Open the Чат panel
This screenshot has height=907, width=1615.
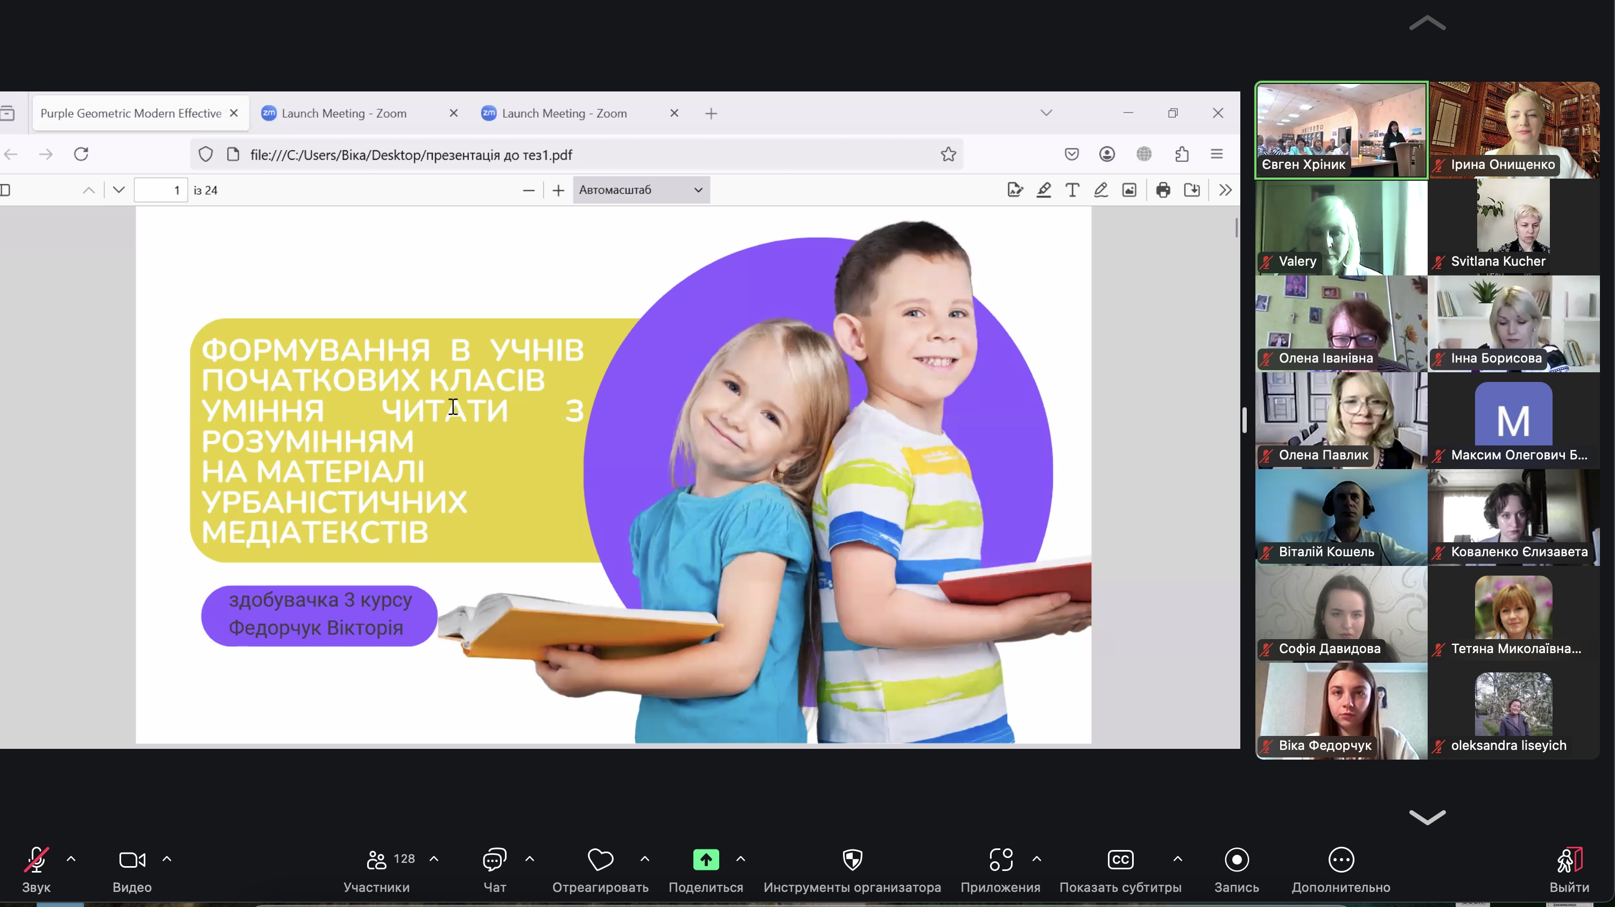click(494, 860)
